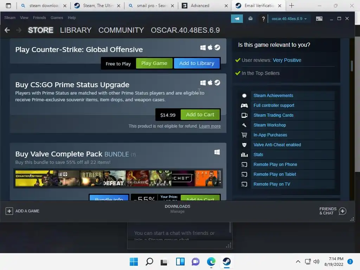Open the refund 'Learn more' link
This screenshot has height=270, width=360.
pos(210,126)
